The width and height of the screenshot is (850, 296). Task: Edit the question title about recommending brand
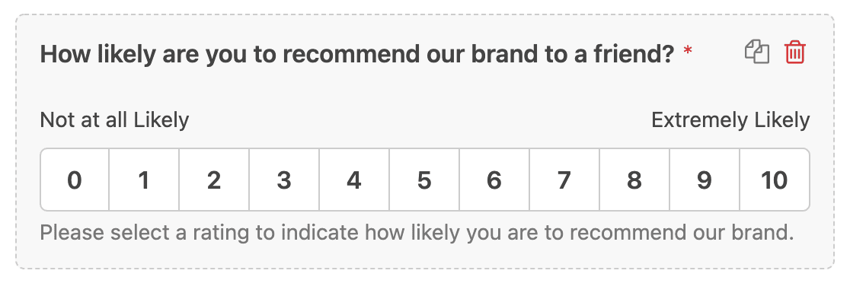pyautogui.click(x=357, y=54)
